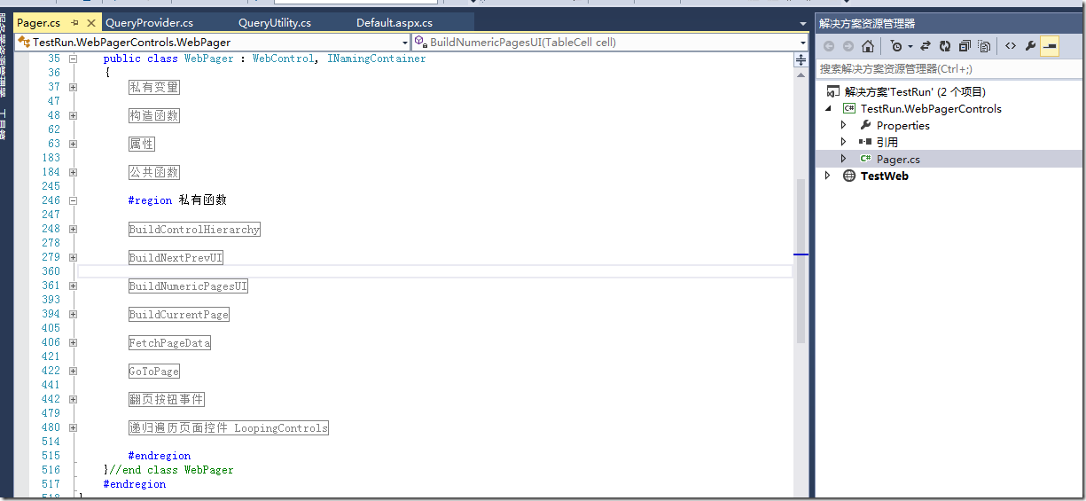This screenshot has height=501, width=1086.
Task: Expand the 私有变量 region at line 37
Action: coord(73,87)
